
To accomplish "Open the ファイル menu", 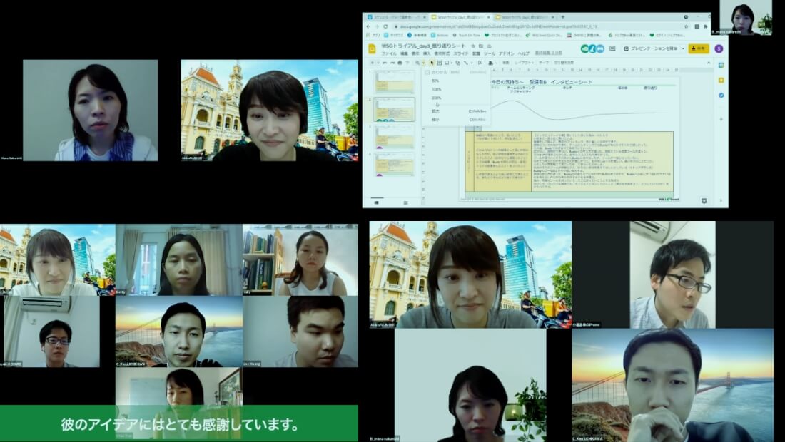I will point(388,53).
